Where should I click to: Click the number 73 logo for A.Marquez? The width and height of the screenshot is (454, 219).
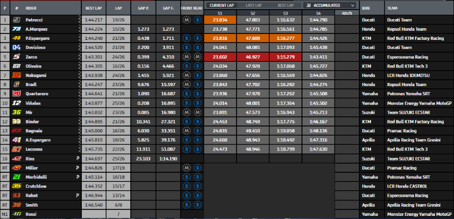(16, 29)
